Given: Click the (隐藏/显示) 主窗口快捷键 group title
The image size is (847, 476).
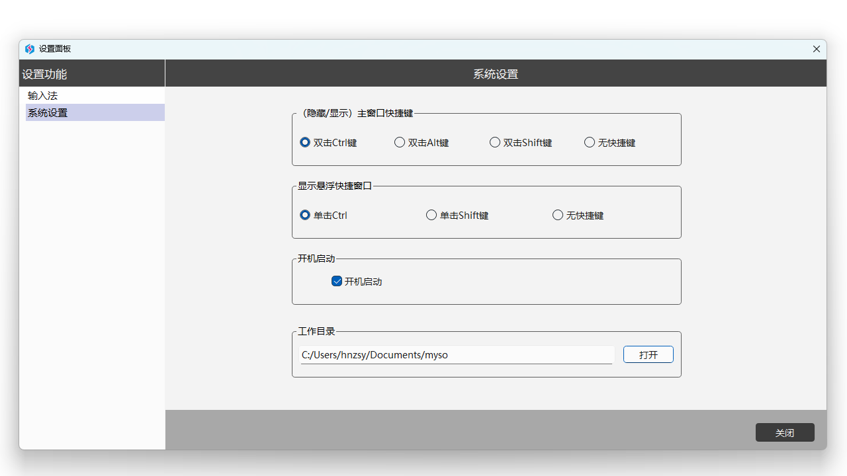Looking at the screenshot, I should tap(355, 113).
